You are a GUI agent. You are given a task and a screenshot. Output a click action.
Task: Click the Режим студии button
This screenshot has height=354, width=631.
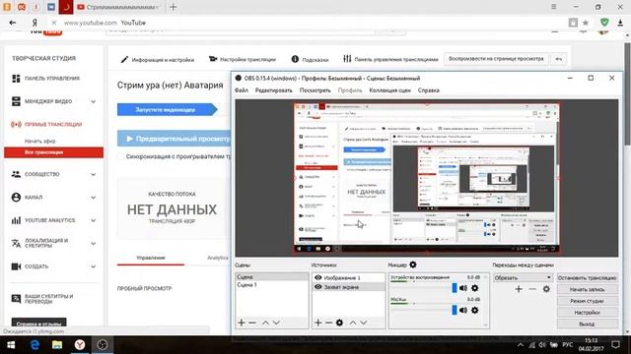[x=588, y=301]
